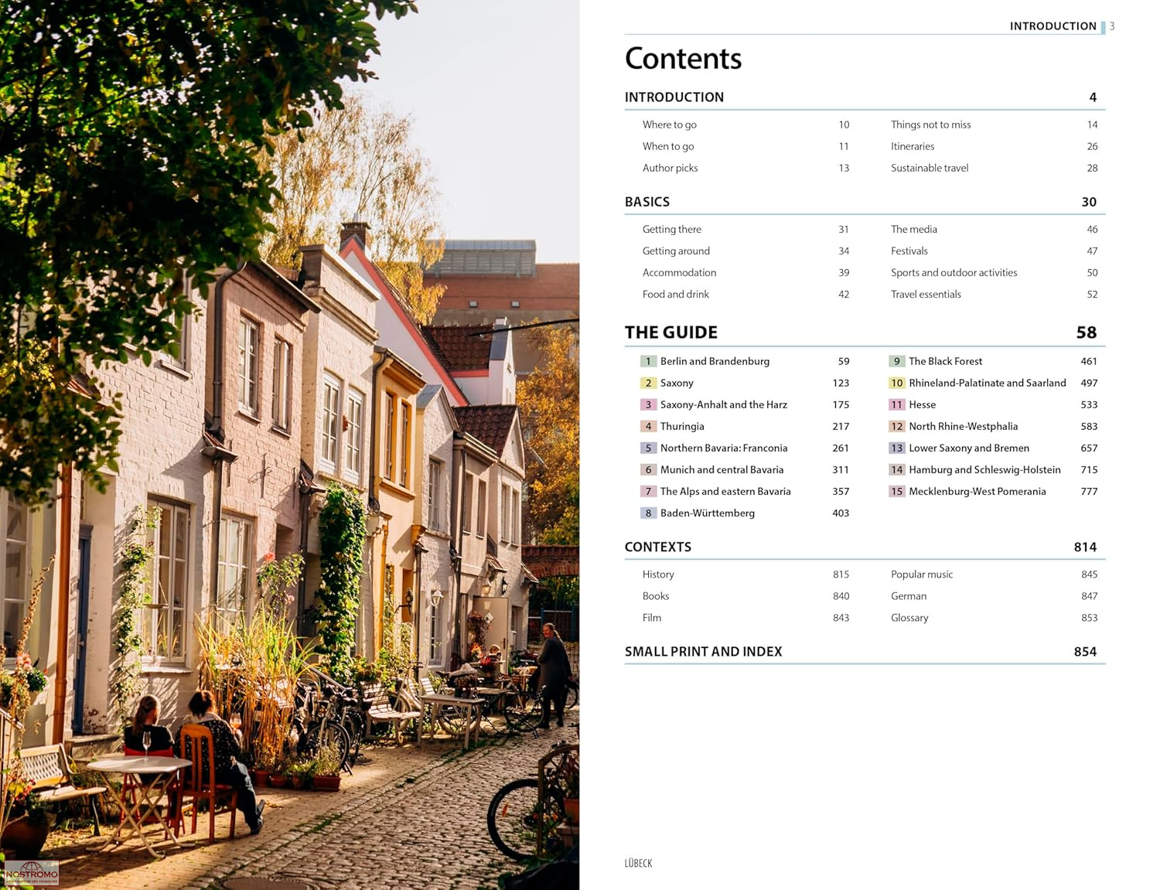1160x890 pixels.
Task: Select the History entry
Action: click(x=658, y=575)
